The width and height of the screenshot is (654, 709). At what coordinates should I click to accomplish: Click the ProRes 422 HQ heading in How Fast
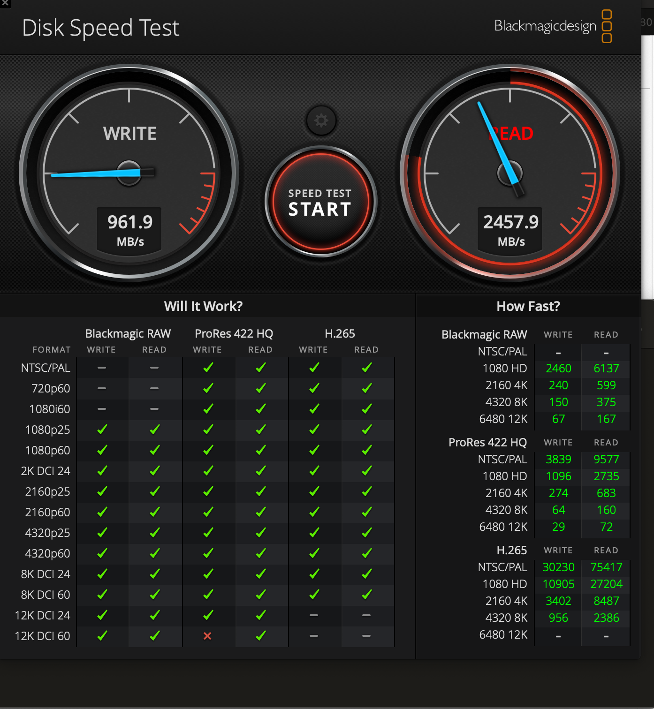[487, 442]
